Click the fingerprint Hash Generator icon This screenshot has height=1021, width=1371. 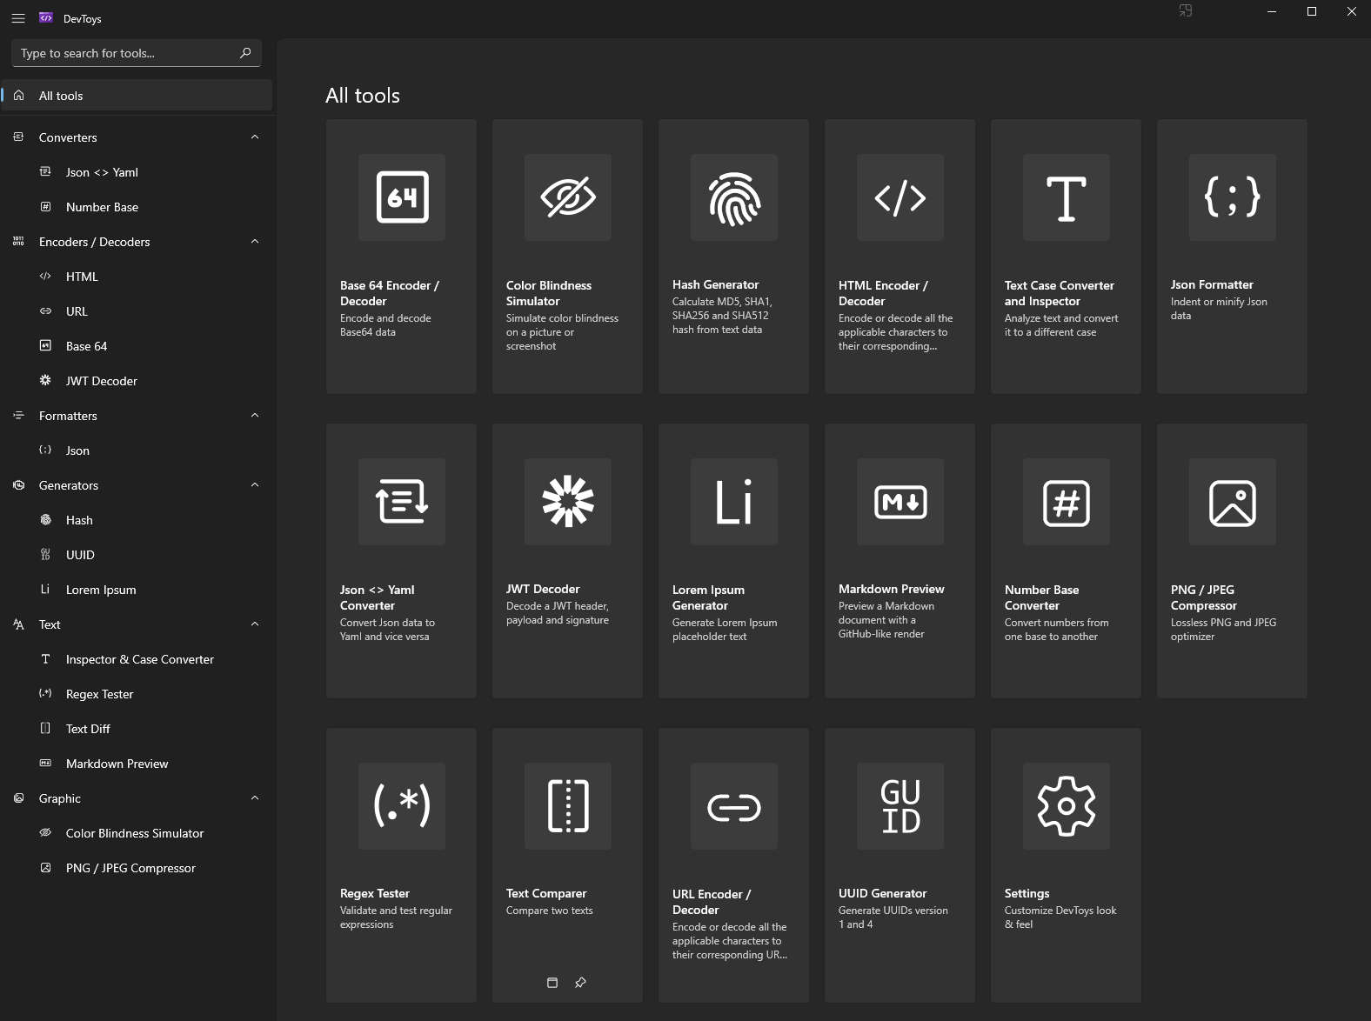coord(734,197)
